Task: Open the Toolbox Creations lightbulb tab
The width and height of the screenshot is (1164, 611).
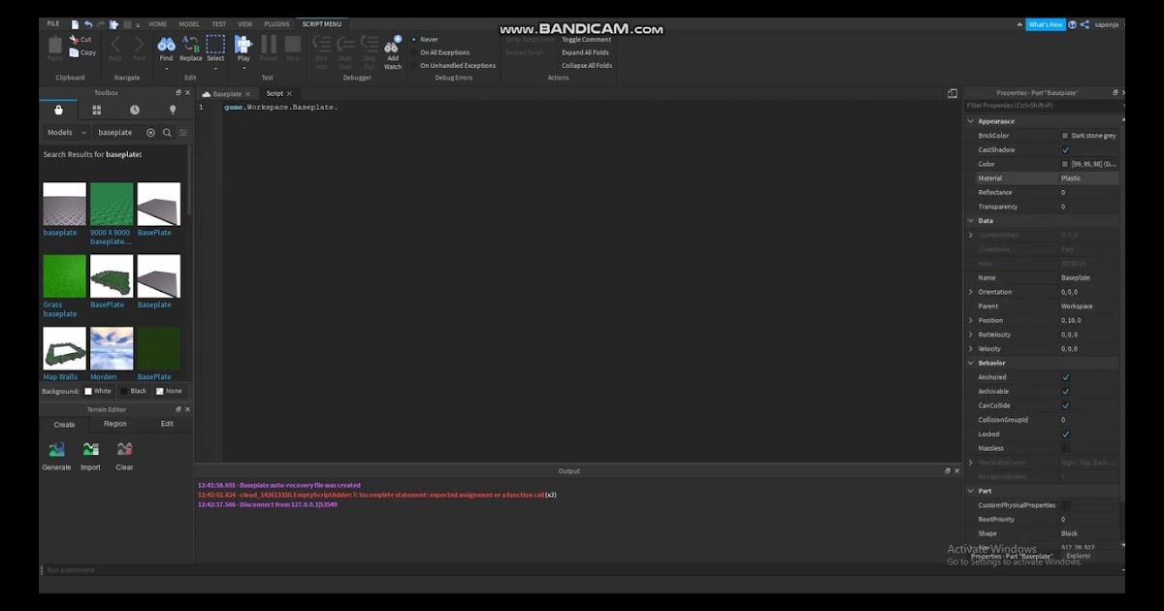Action: coord(173,110)
